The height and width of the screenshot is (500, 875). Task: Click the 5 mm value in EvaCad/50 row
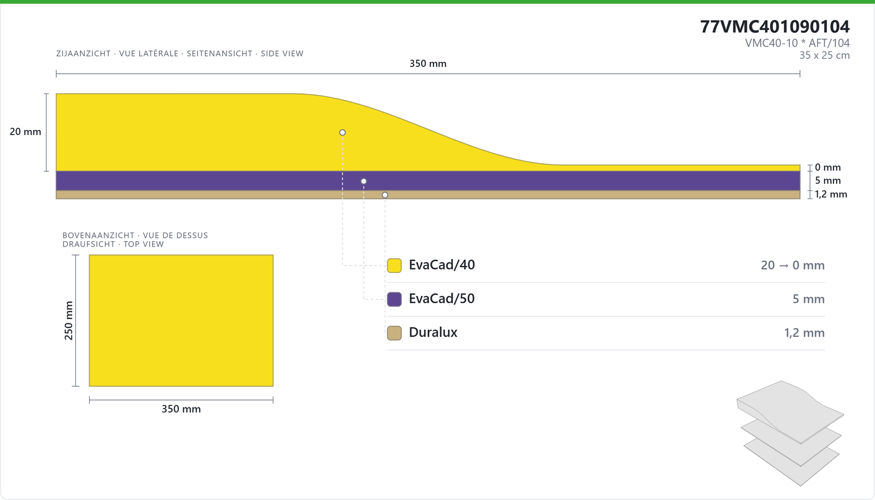click(x=809, y=299)
